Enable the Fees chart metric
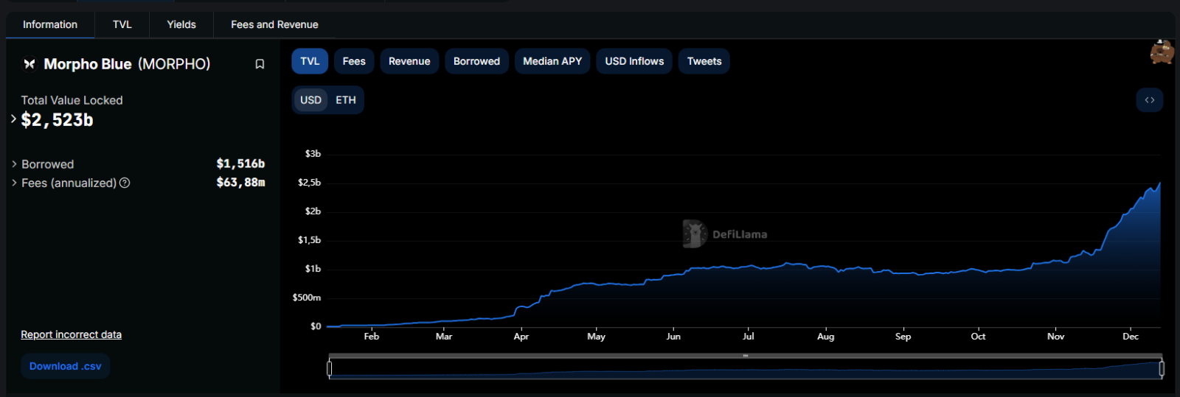The width and height of the screenshot is (1180, 397). (x=354, y=61)
